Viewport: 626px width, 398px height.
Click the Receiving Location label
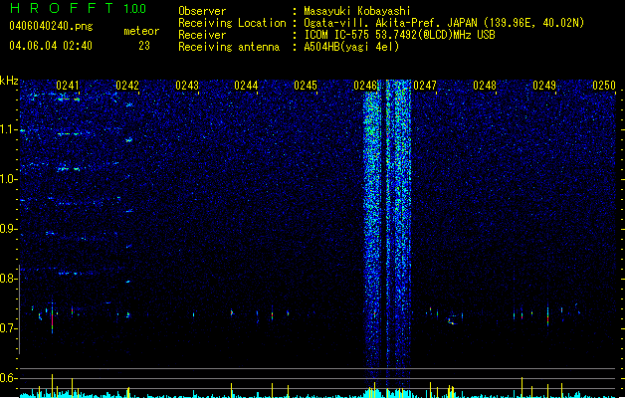click(x=232, y=23)
